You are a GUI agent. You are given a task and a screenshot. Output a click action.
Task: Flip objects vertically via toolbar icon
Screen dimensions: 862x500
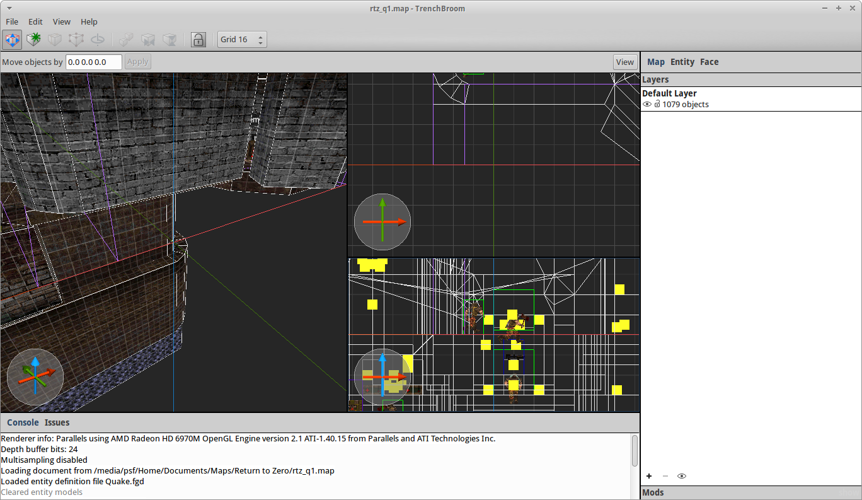(x=169, y=40)
